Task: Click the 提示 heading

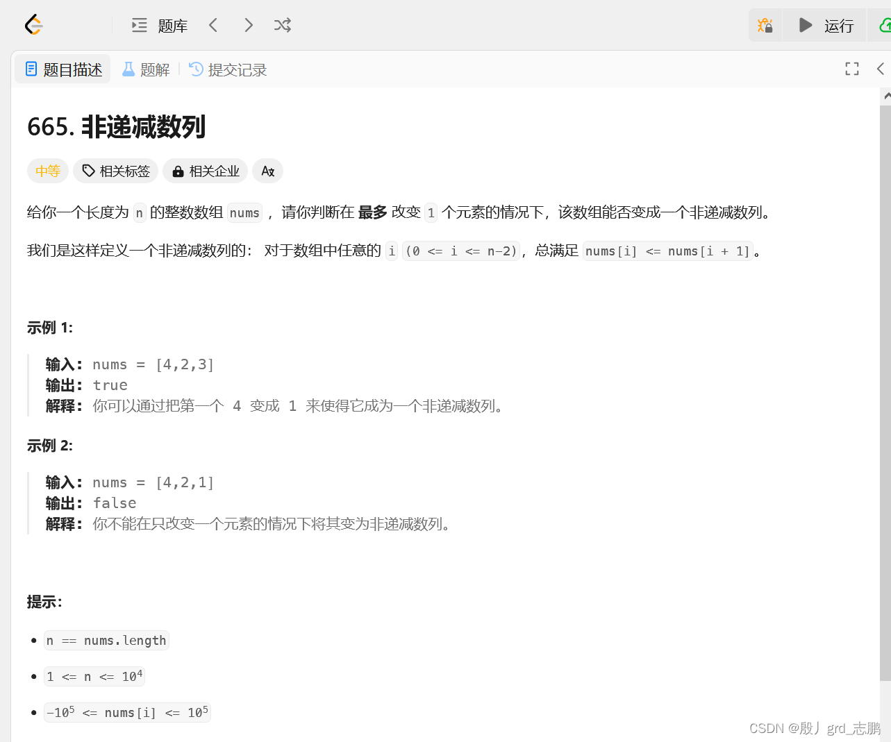Action: click(x=44, y=602)
